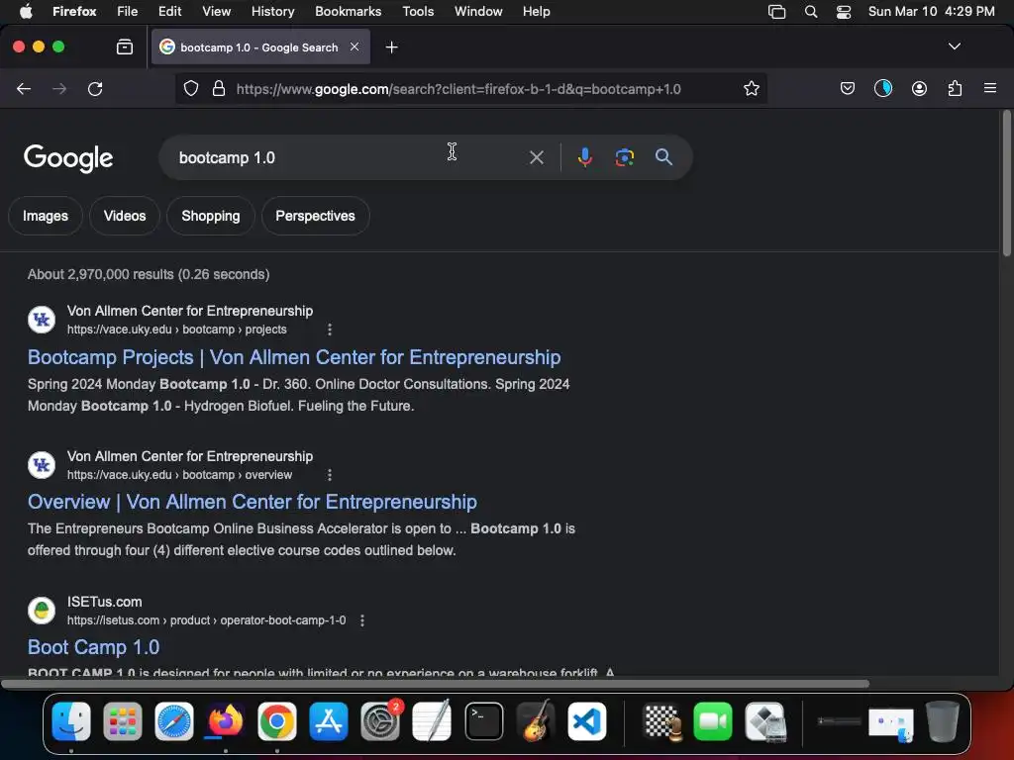Save page to Pocket

[x=848, y=88]
